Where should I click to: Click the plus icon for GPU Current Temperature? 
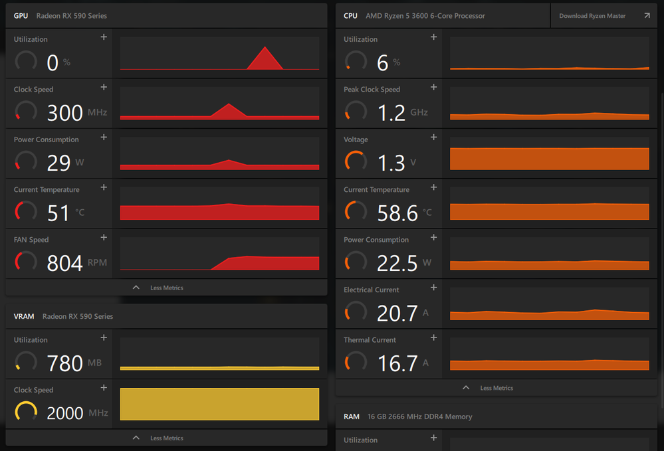click(104, 187)
